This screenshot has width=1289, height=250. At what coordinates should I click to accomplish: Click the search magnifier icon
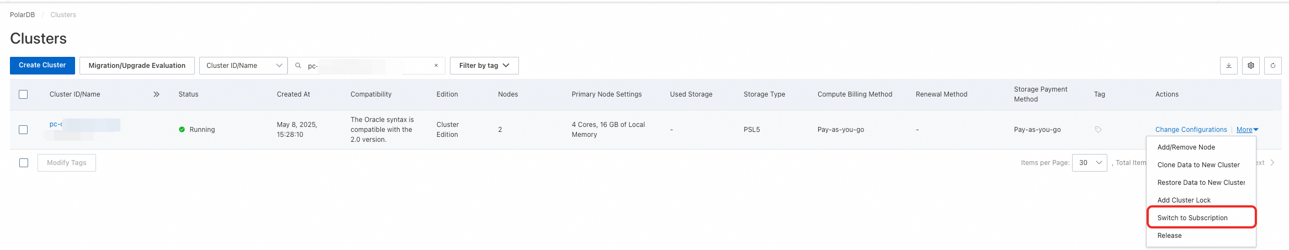pos(298,66)
